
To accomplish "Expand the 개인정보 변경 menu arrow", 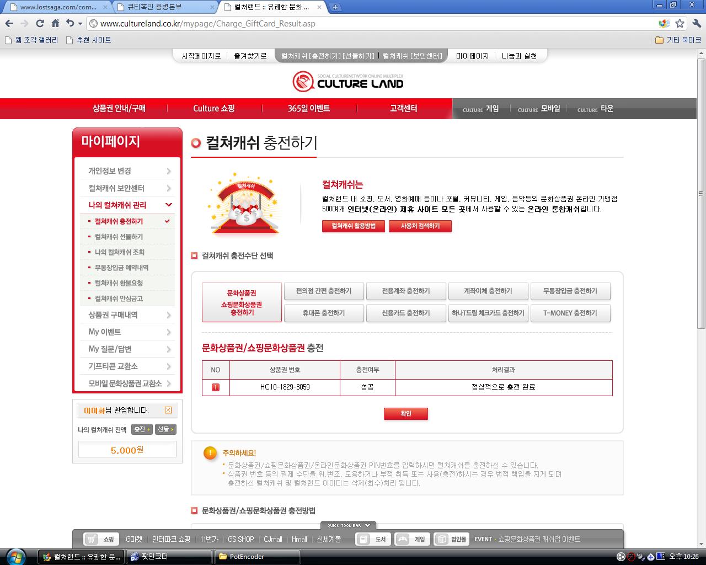I will tap(169, 171).
